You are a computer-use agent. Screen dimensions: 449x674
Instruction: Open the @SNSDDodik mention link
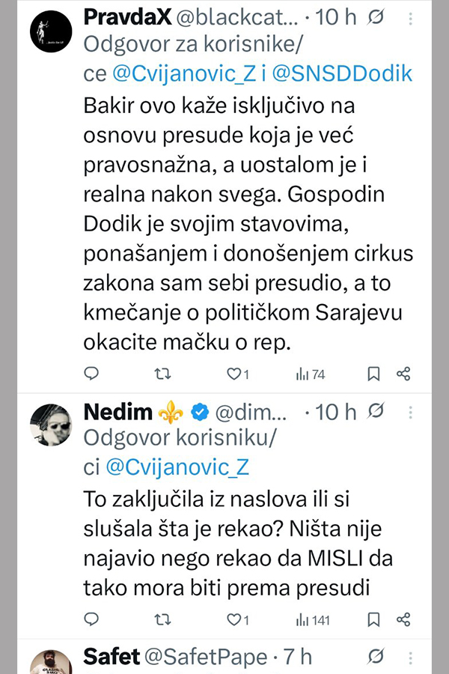(343, 73)
